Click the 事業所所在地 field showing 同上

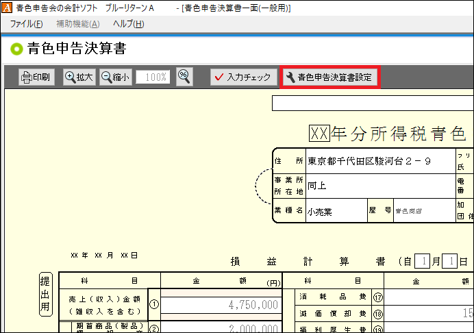click(381, 186)
